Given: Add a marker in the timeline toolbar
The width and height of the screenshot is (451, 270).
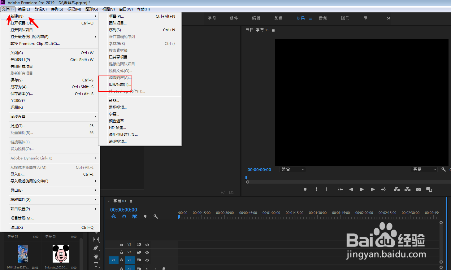Looking at the screenshot, I should (x=145, y=216).
